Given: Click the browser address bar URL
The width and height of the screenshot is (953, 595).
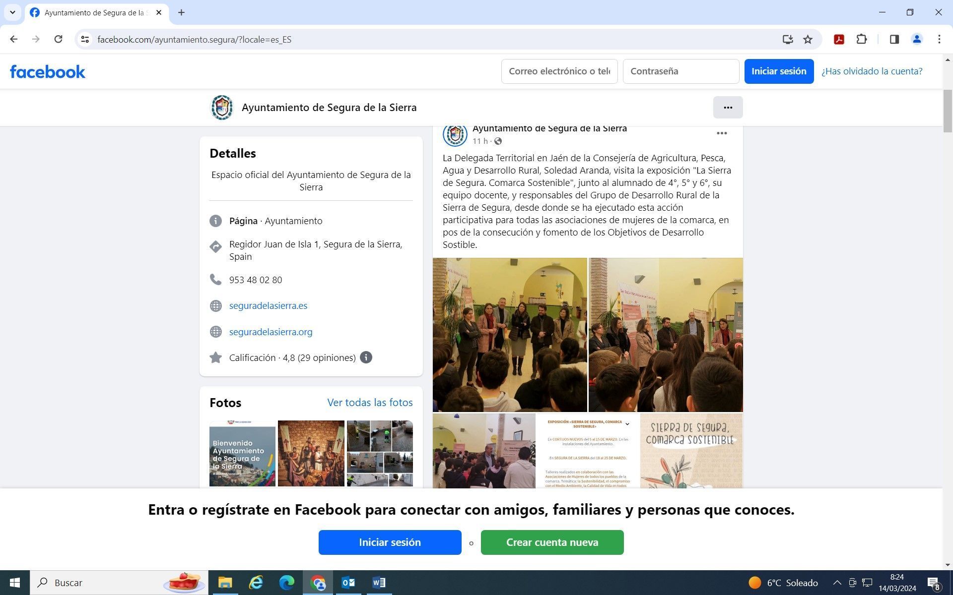Looking at the screenshot, I should point(194,40).
